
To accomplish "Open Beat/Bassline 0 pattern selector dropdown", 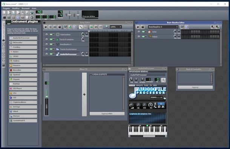I will [x=163, y=27].
